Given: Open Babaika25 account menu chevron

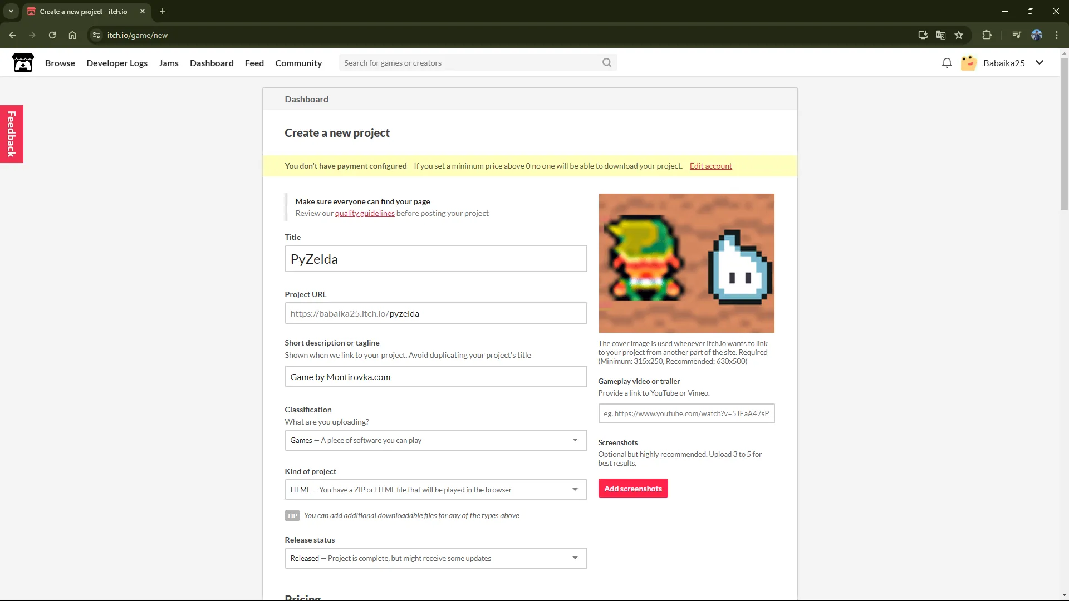Looking at the screenshot, I should click(x=1039, y=63).
